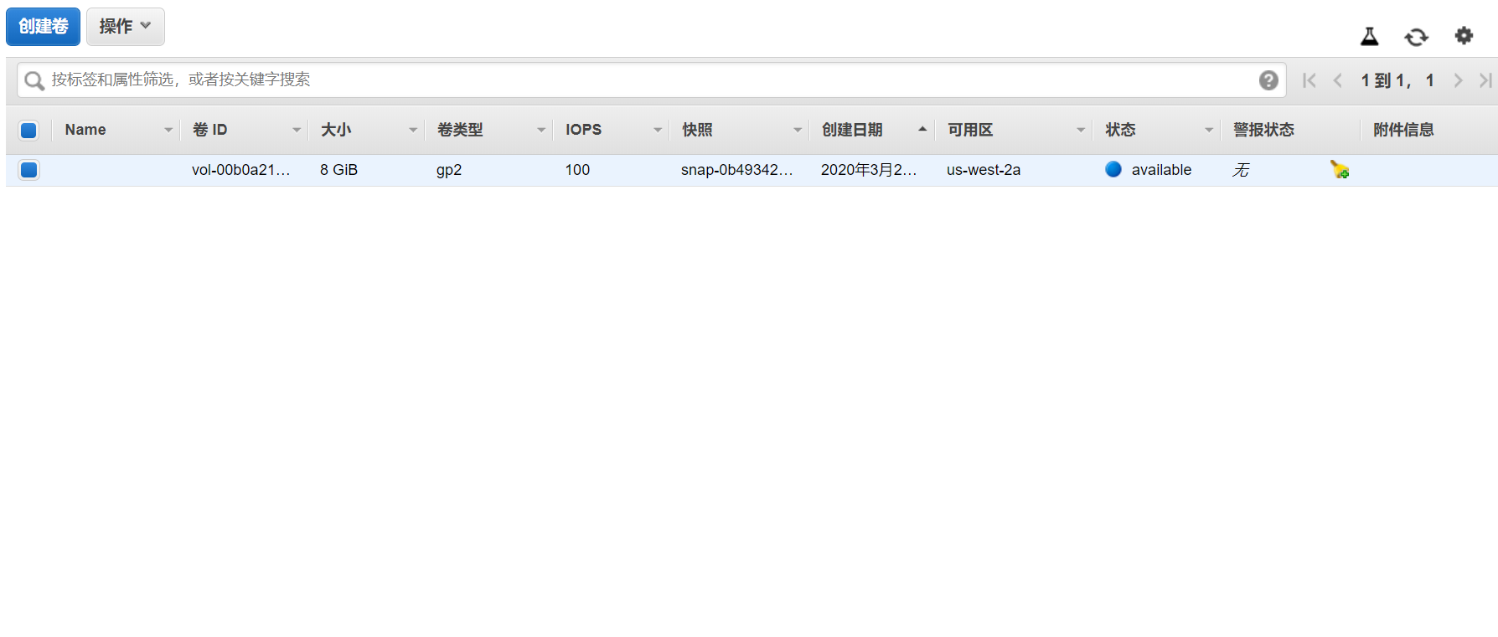
Task: Click the help question mark icon
Action: click(1268, 80)
